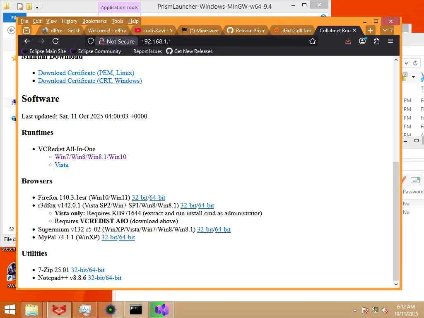Click the muted volume tray icon

point(385,310)
